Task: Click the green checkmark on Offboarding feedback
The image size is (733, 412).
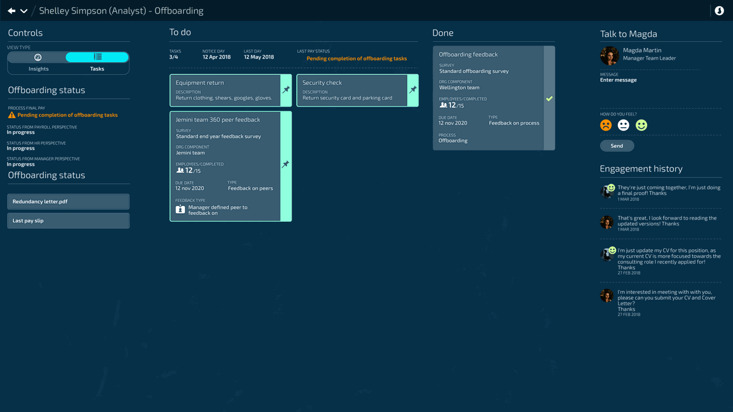Action: [549, 98]
